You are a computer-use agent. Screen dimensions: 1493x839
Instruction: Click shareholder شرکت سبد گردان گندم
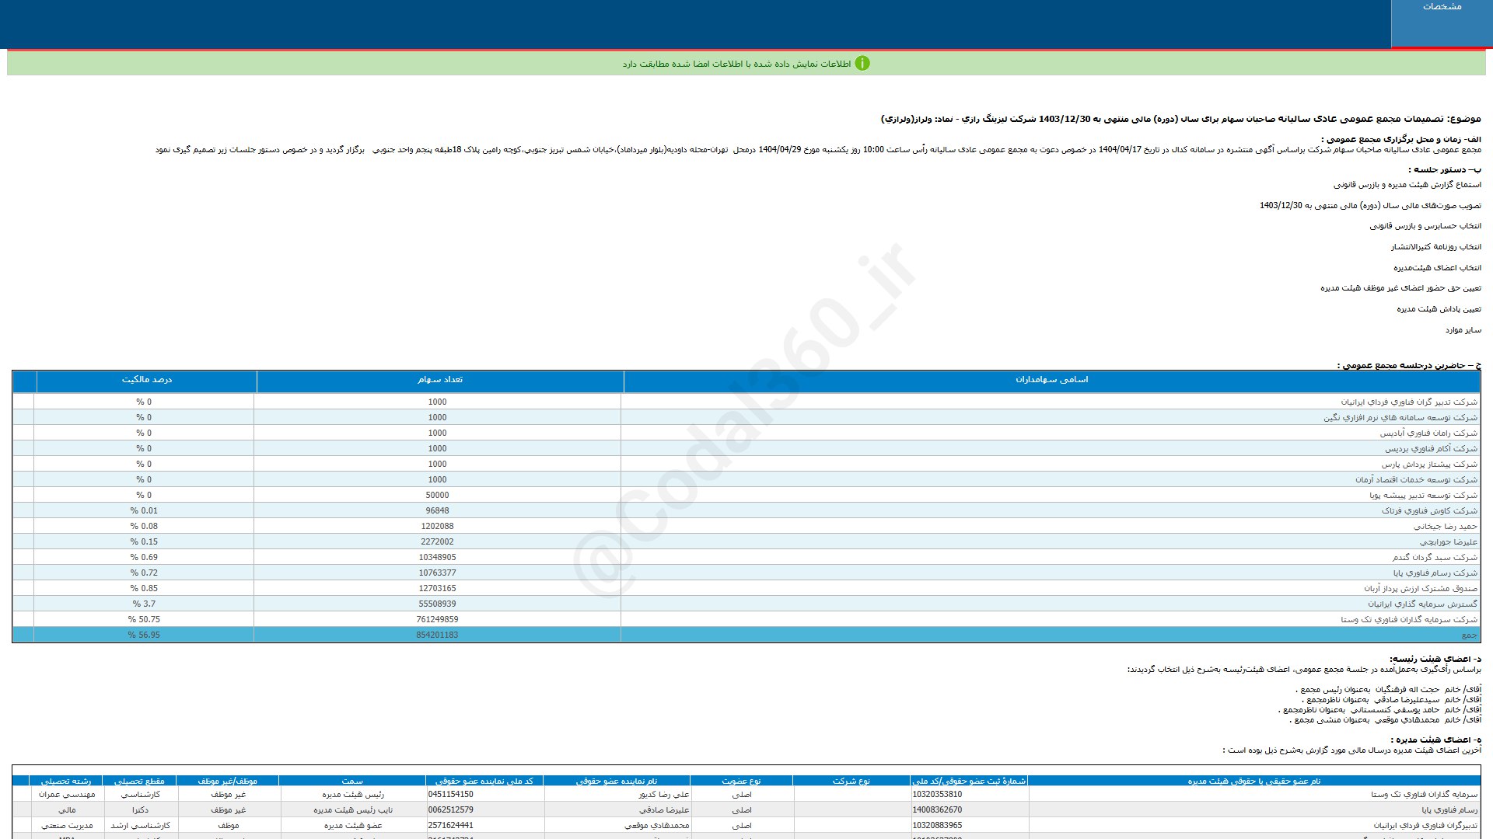[x=1435, y=558]
